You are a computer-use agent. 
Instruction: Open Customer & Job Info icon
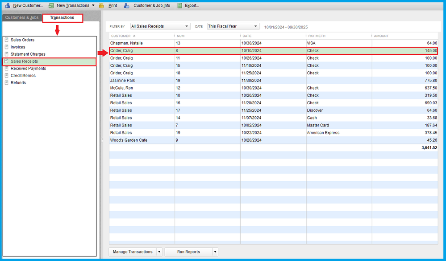[127, 5]
